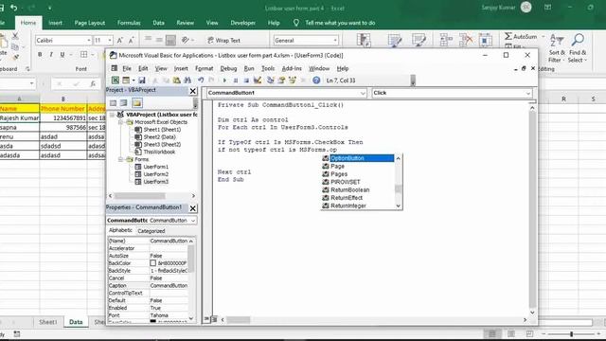Click the Undo arrow in the VBA toolbar
The width and height of the screenshot is (606, 341).
pos(201,80)
